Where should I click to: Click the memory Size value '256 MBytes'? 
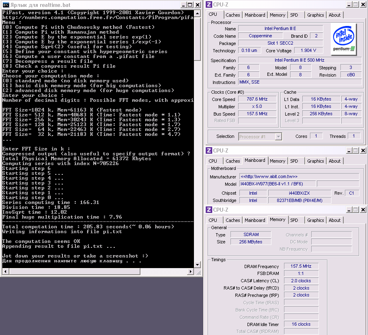coord(251,242)
